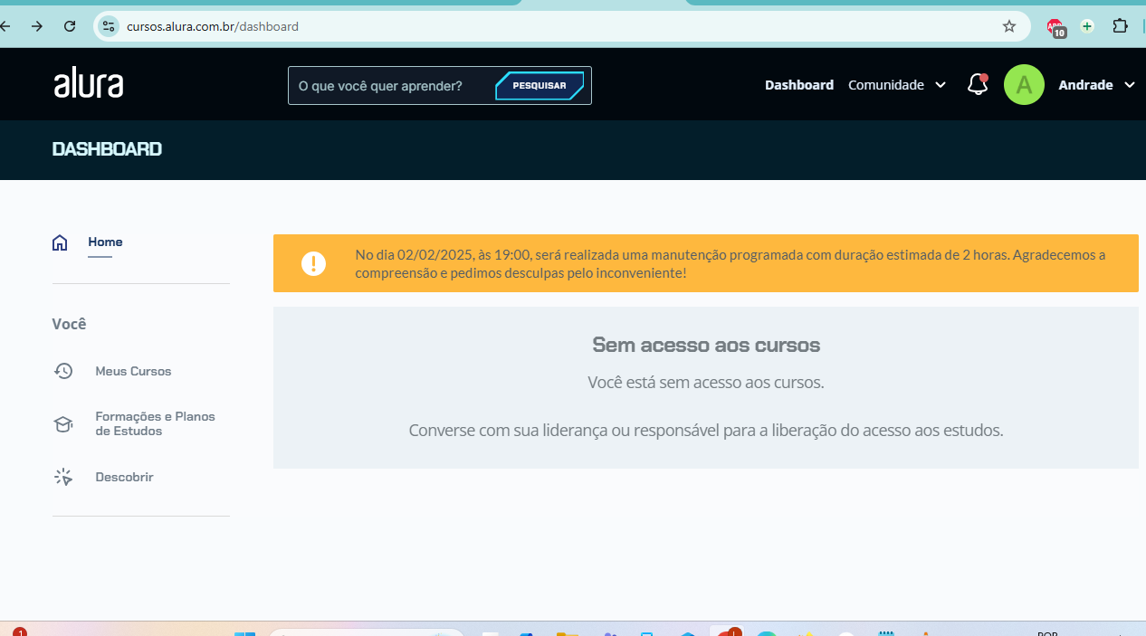Open Formações e Planos de Estudos

tap(155, 424)
